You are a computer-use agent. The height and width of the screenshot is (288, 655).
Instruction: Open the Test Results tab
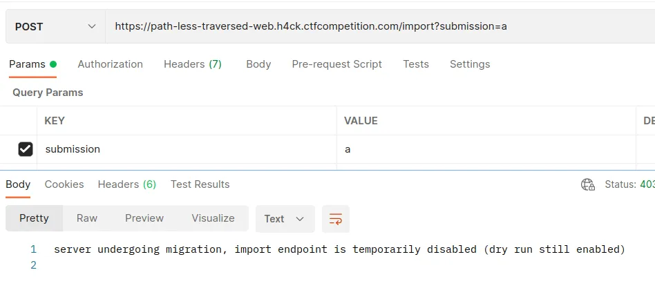coord(200,184)
